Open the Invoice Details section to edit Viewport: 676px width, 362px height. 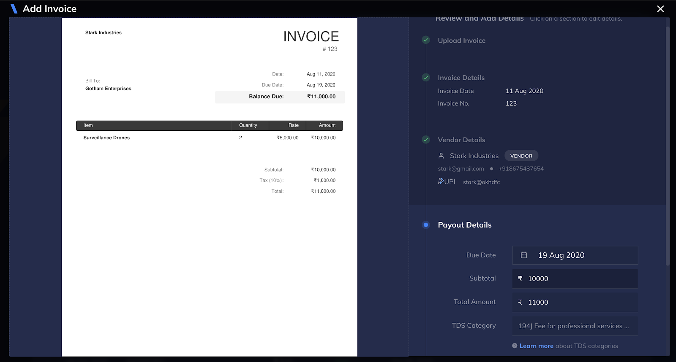pos(461,78)
